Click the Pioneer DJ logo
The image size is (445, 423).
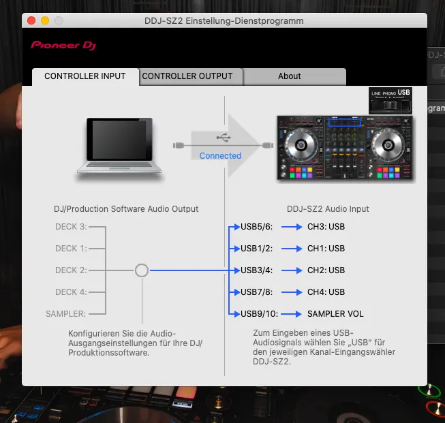point(63,45)
